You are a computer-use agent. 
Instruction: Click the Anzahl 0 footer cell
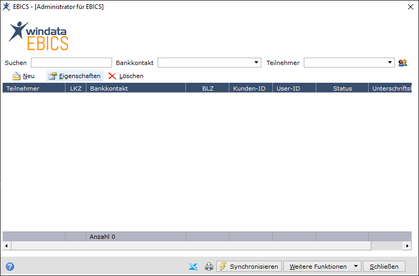136,237
